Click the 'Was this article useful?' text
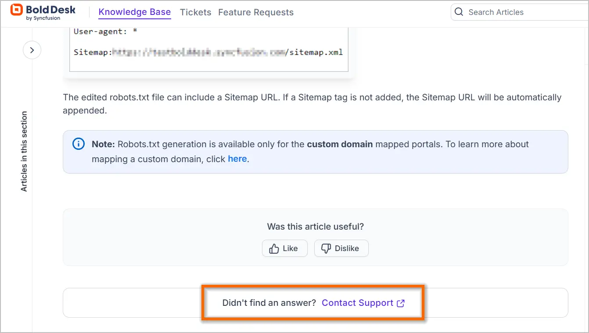589x333 pixels. pyautogui.click(x=316, y=227)
